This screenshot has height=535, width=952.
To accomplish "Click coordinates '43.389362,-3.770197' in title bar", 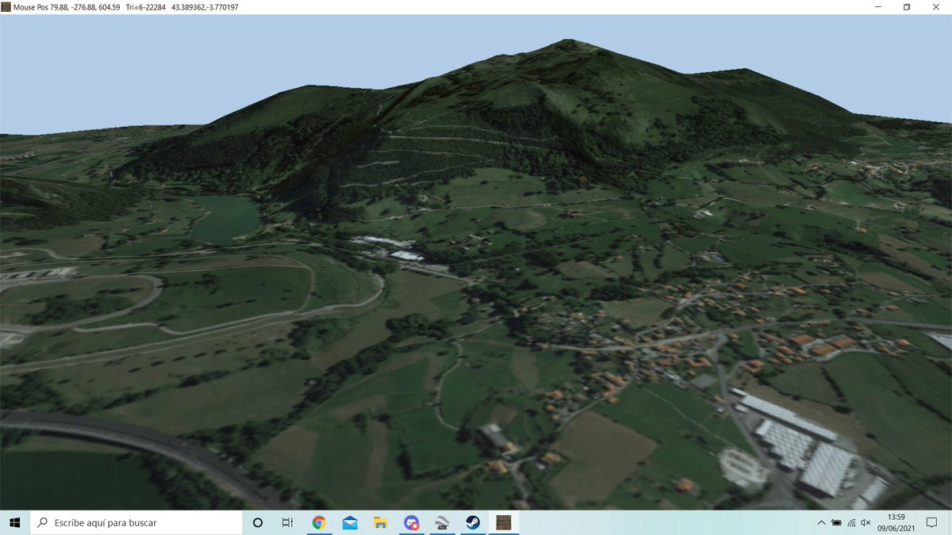I will (205, 7).
